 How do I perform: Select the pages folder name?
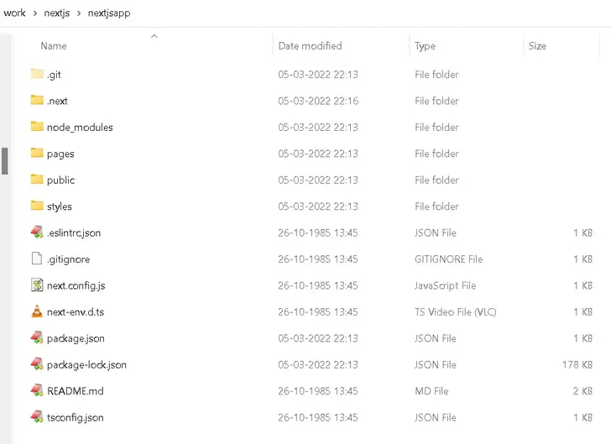pos(60,154)
